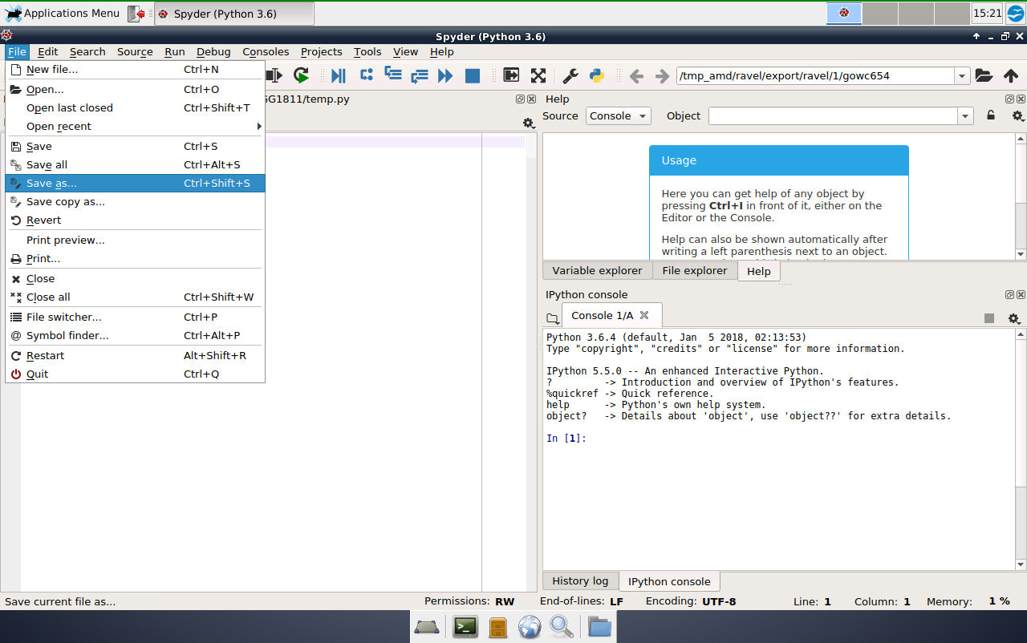Stop the current console command square
1027x643 pixels.
point(989,318)
